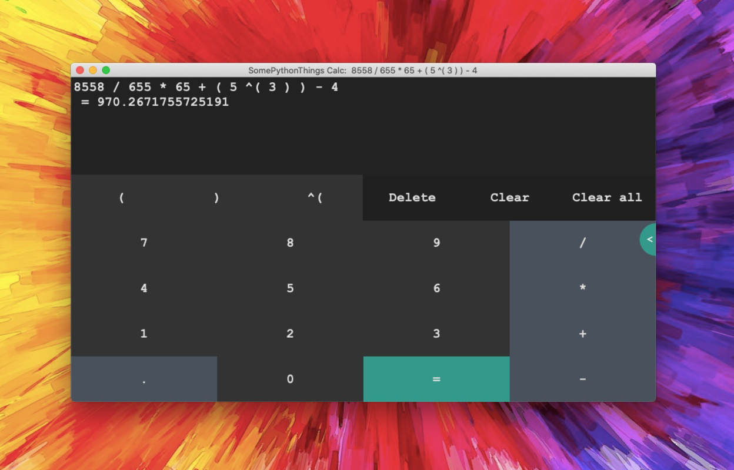Click the result 970.2671755725191
The height and width of the screenshot is (470, 734).
pyautogui.click(x=163, y=102)
